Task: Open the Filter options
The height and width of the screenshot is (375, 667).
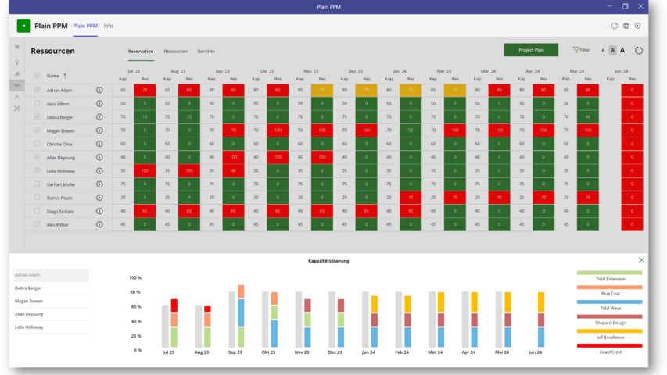Action: (x=581, y=50)
